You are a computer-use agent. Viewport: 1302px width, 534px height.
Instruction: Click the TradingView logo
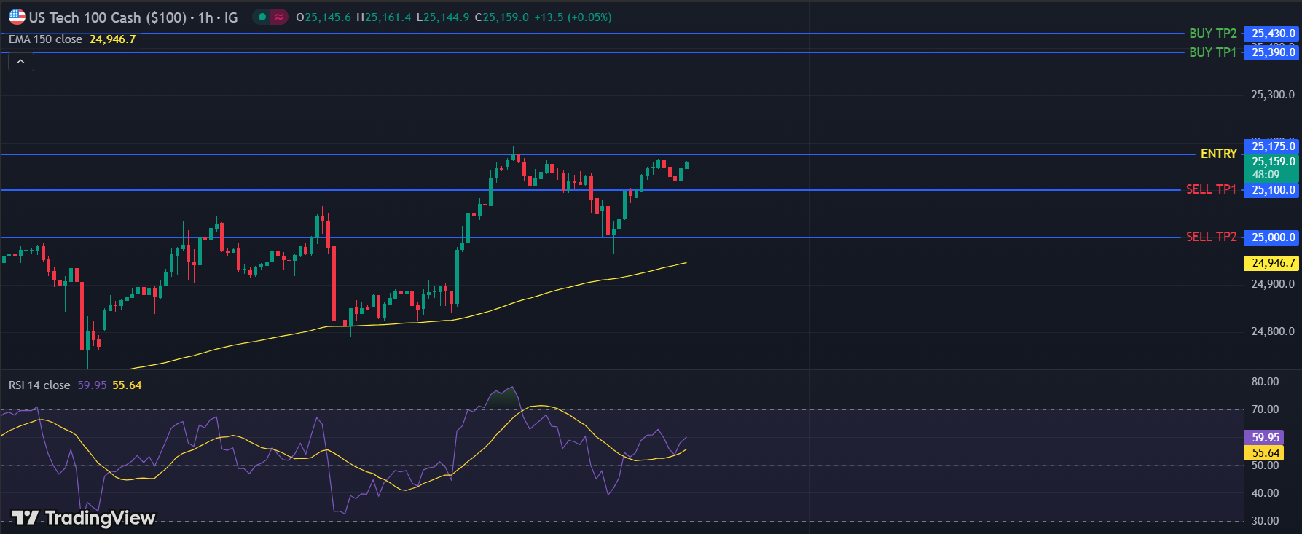point(83,517)
